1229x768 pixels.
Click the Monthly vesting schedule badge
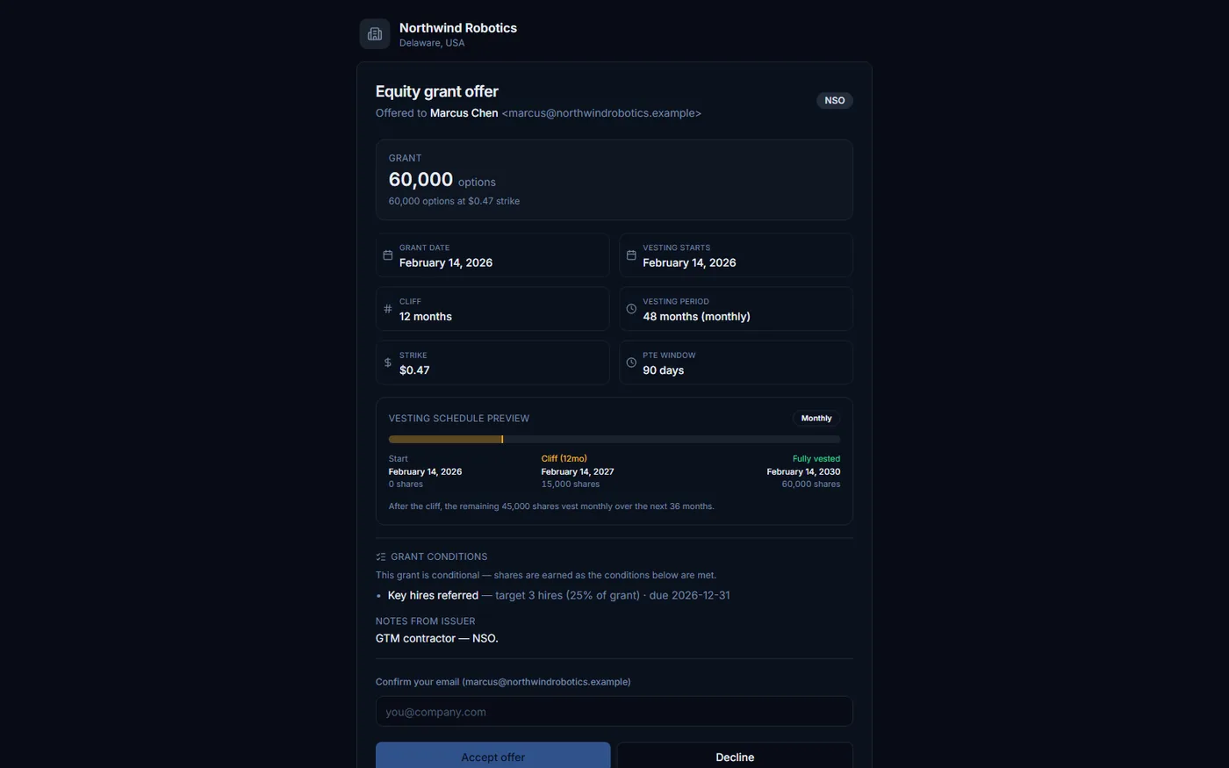[x=816, y=419]
